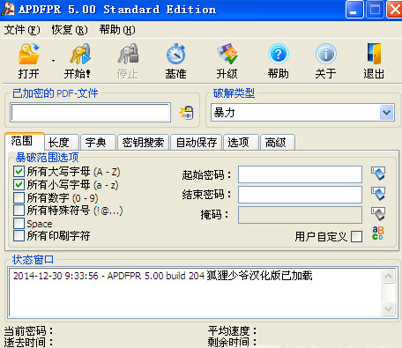Switch to the 密钥搜索 tab
This screenshot has height=348, width=402.
(x=143, y=143)
